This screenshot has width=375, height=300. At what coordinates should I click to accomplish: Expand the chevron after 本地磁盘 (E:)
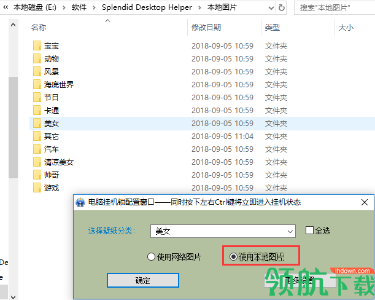[x=64, y=7]
